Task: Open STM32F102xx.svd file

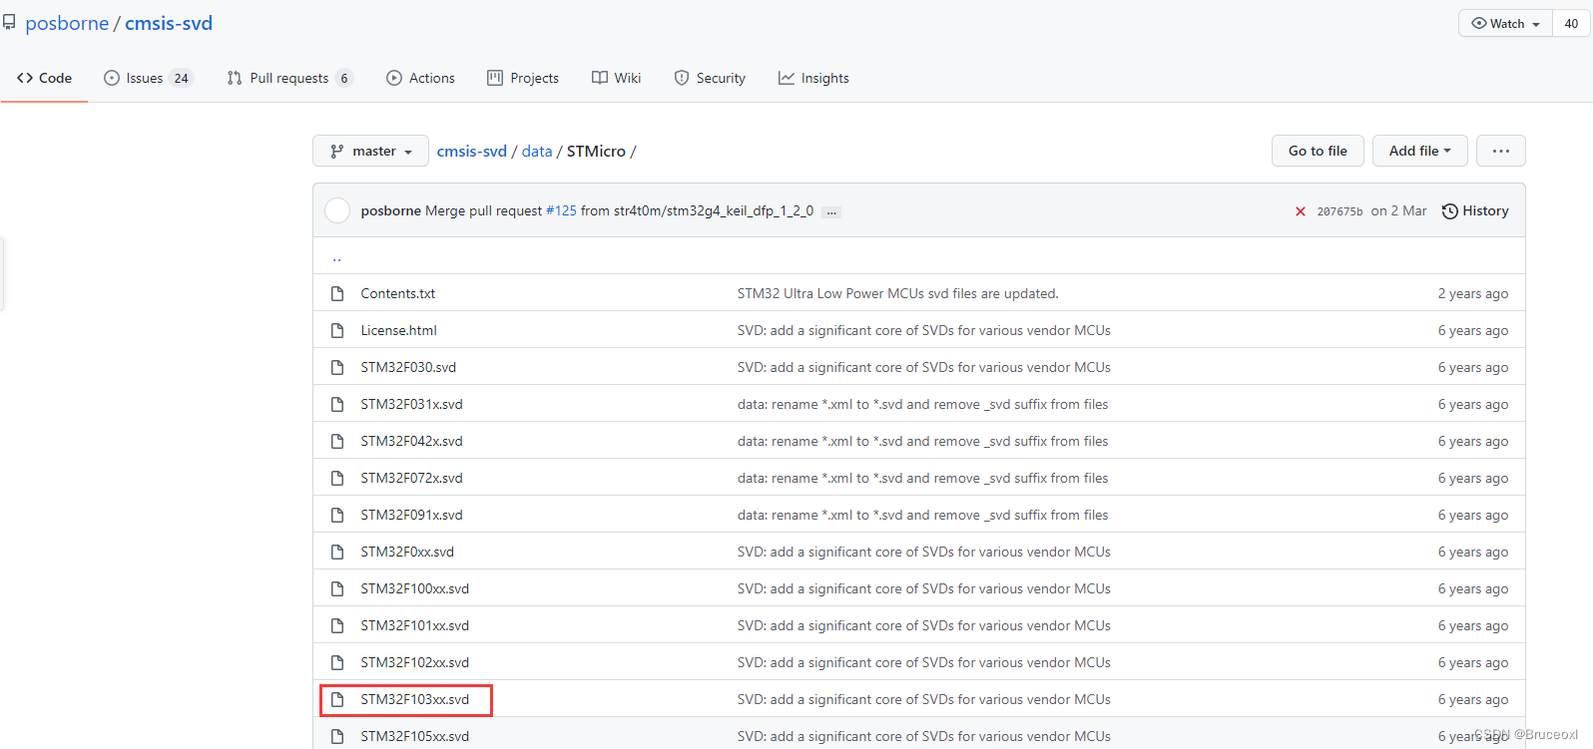Action: [415, 662]
